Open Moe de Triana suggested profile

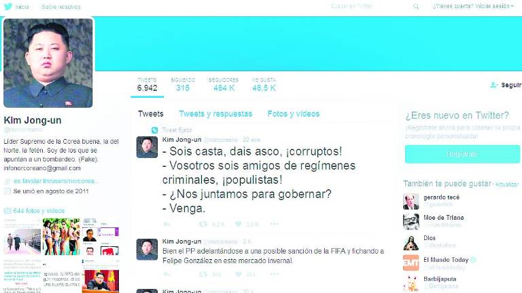click(x=443, y=218)
